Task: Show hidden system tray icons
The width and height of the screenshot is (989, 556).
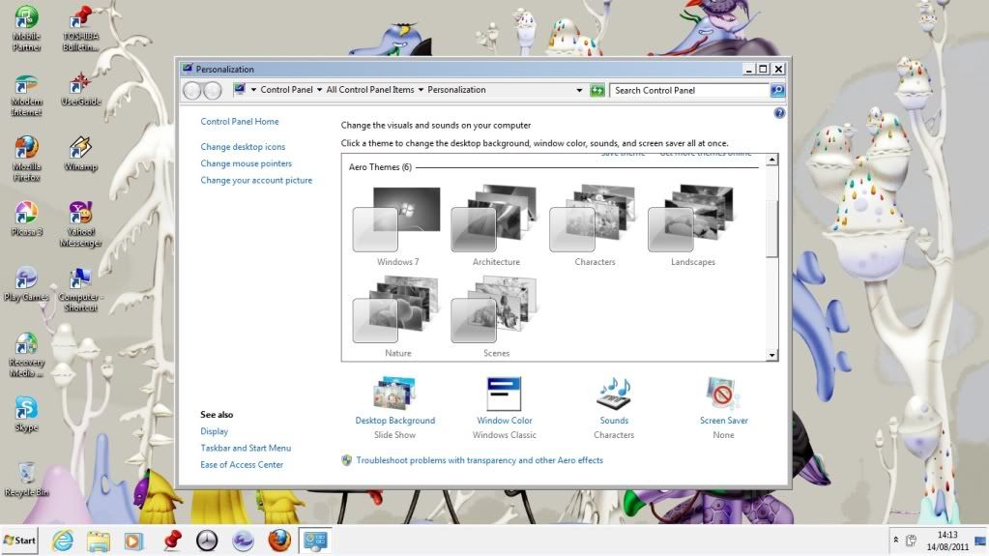Action: pos(895,541)
